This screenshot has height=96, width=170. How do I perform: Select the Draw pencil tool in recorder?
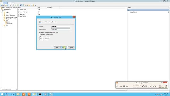pos(144,86)
